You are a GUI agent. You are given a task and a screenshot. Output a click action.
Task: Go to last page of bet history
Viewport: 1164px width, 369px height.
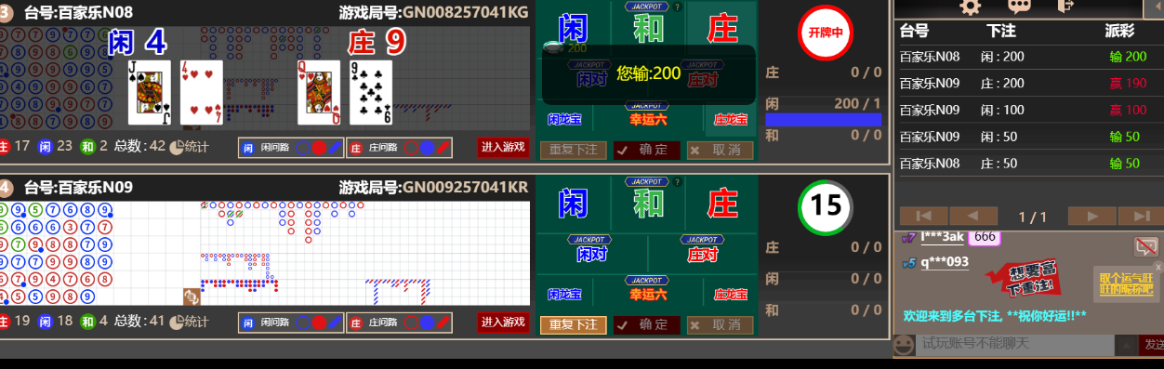[1141, 216]
